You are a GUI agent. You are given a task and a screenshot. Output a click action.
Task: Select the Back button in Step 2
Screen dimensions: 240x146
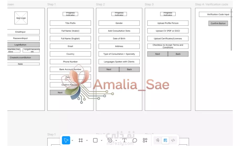[x=129, y=69]
